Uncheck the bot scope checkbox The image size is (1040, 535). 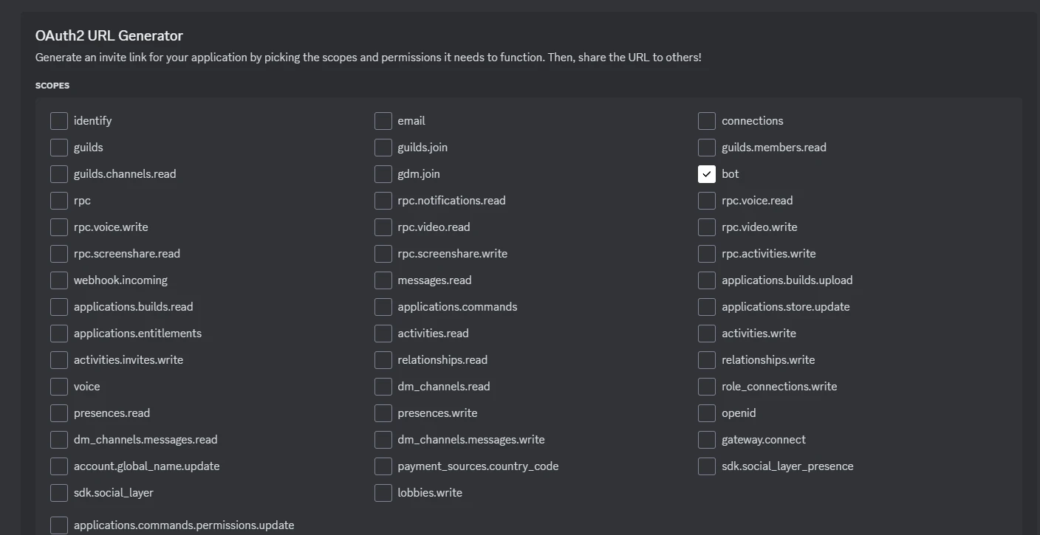point(707,174)
